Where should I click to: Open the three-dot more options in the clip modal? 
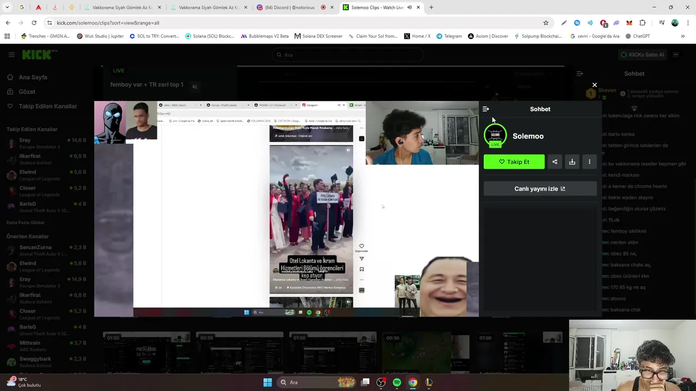pos(589,162)
